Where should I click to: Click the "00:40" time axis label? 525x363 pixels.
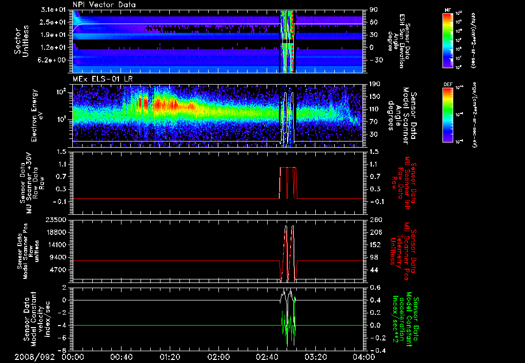(x=121, y=357)
